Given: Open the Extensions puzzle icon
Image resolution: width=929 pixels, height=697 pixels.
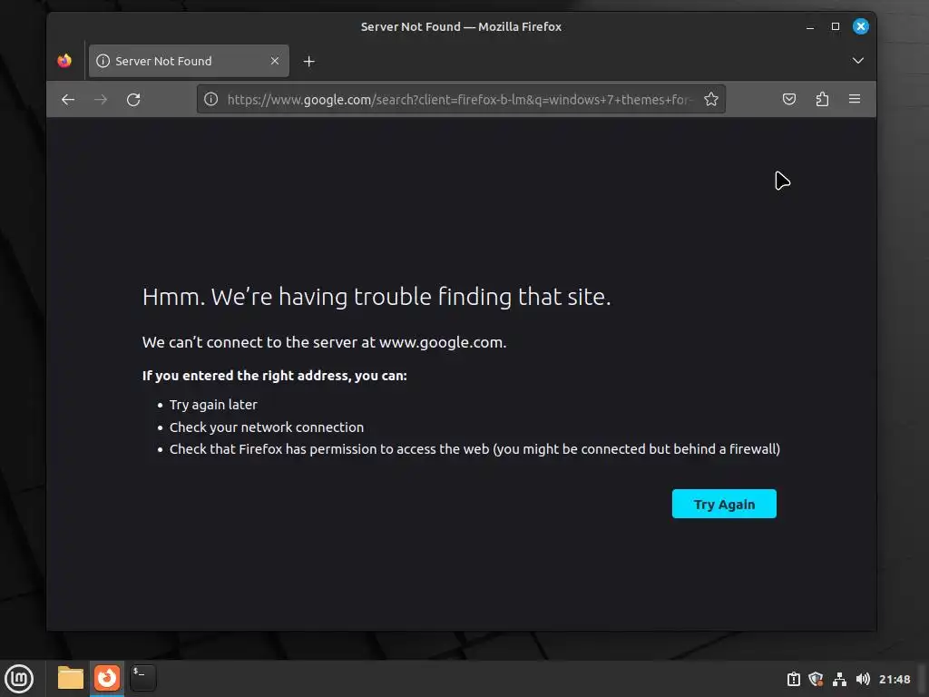Looking at the screenshot, I should coord(822,99).
